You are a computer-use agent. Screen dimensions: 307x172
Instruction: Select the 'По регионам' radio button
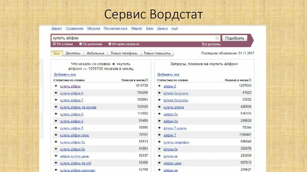pos(80,44)
